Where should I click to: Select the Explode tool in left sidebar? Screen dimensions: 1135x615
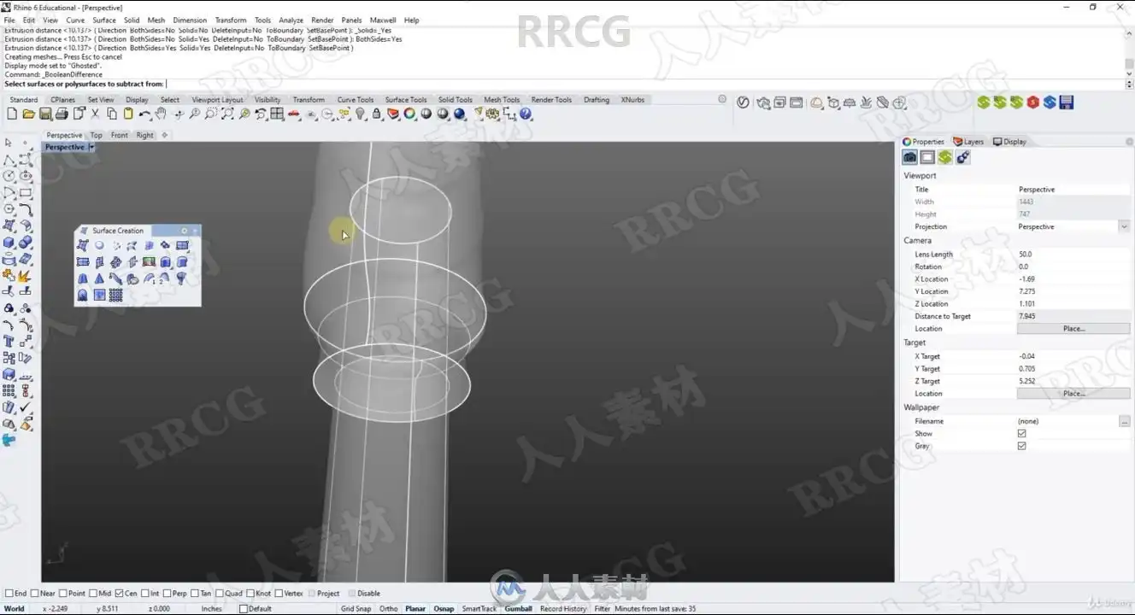pos(26,276)
